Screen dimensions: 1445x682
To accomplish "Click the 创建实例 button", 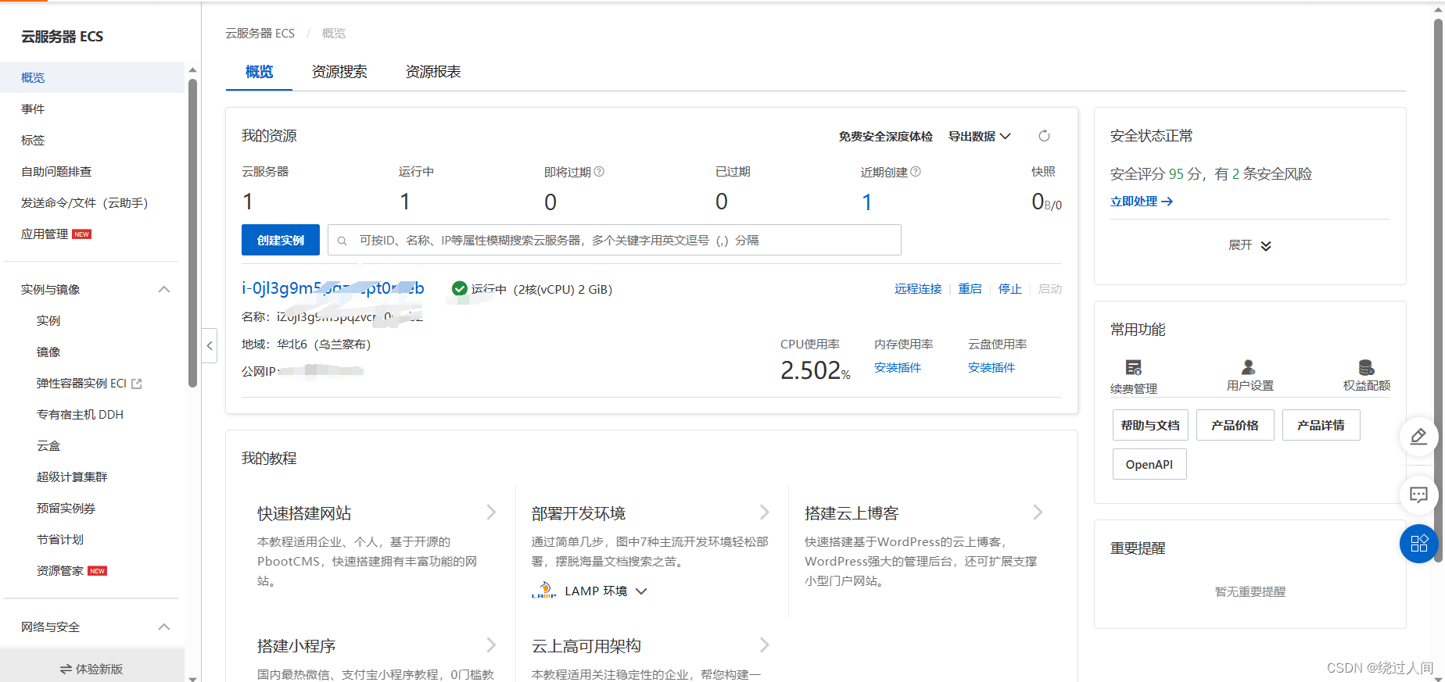I will coord(280,240).
